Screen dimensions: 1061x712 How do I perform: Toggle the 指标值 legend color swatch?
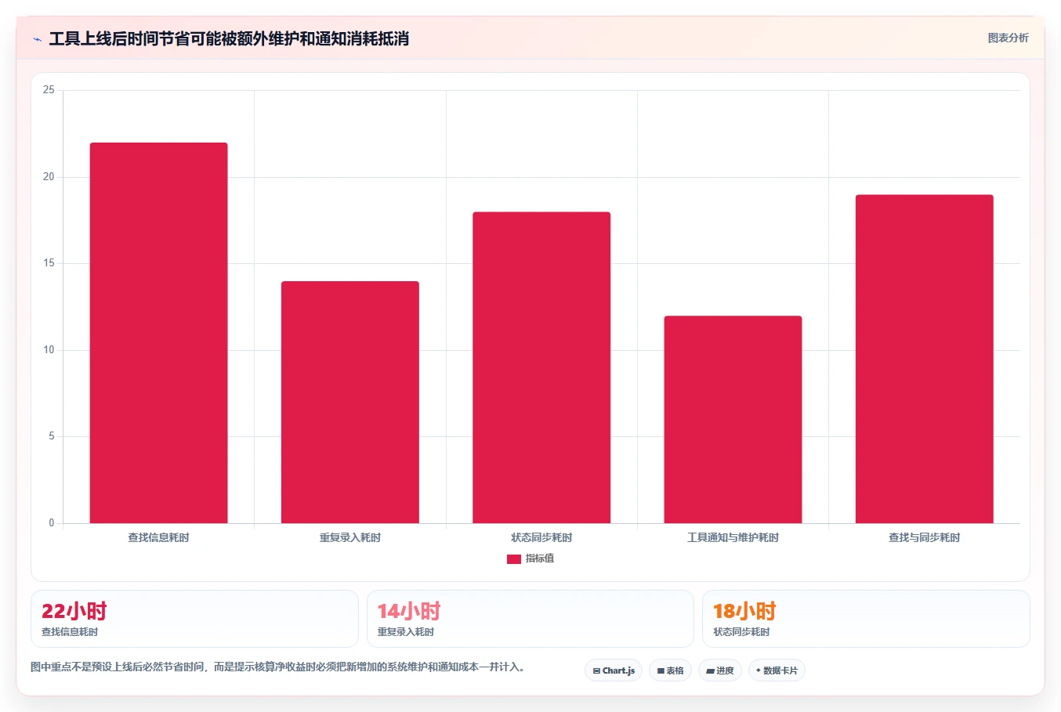tap(513, 558)
